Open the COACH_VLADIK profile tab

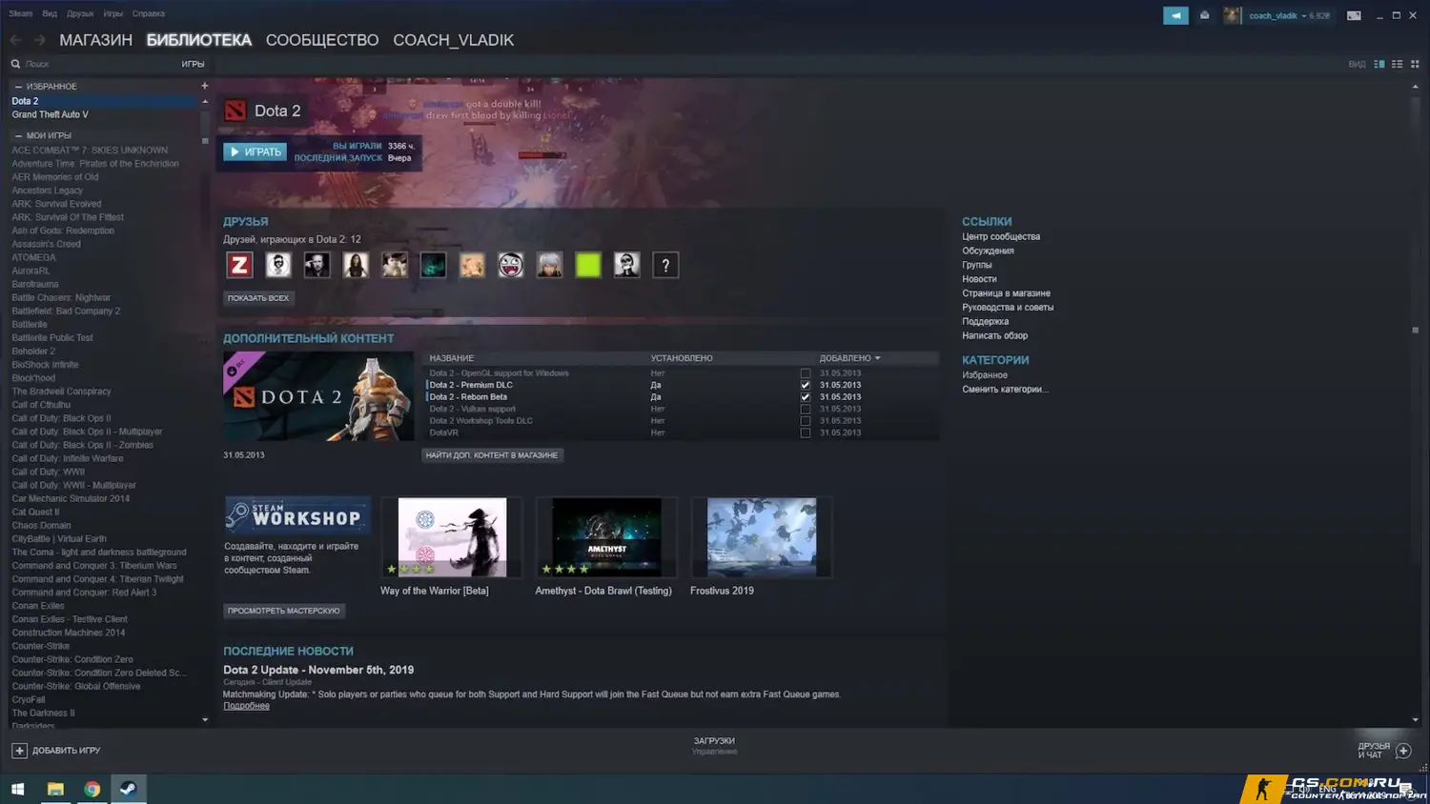click(453, 40)
